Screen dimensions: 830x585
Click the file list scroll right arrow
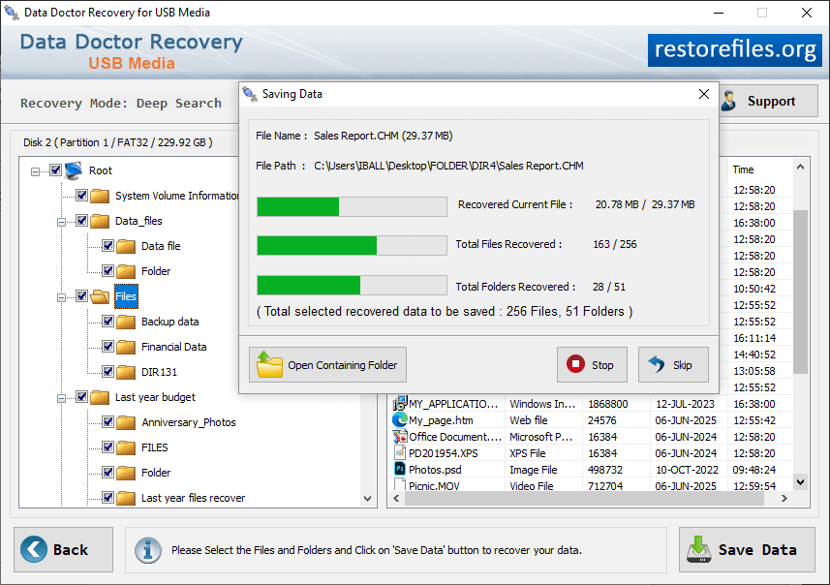[784, 499]
